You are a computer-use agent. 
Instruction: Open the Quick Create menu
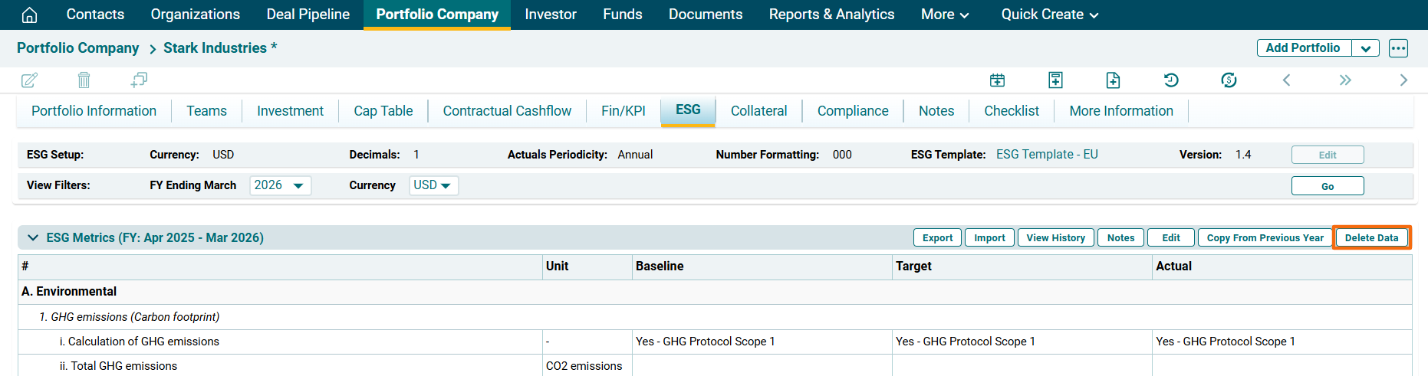tap(1049, 15)
